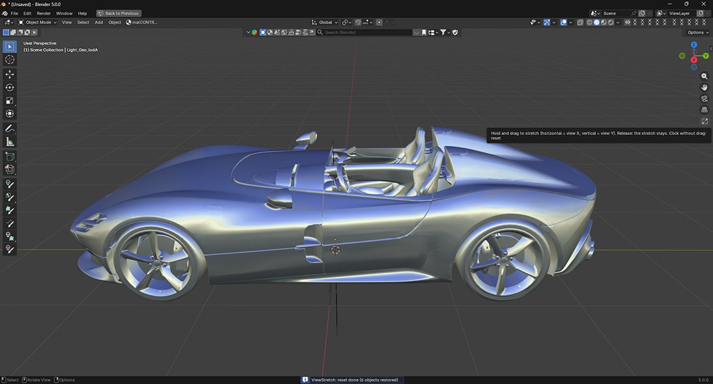Expand the tool Options dropdown
Image resolution: width=713 pixels, height=384 pixels.
coord(698,32)
